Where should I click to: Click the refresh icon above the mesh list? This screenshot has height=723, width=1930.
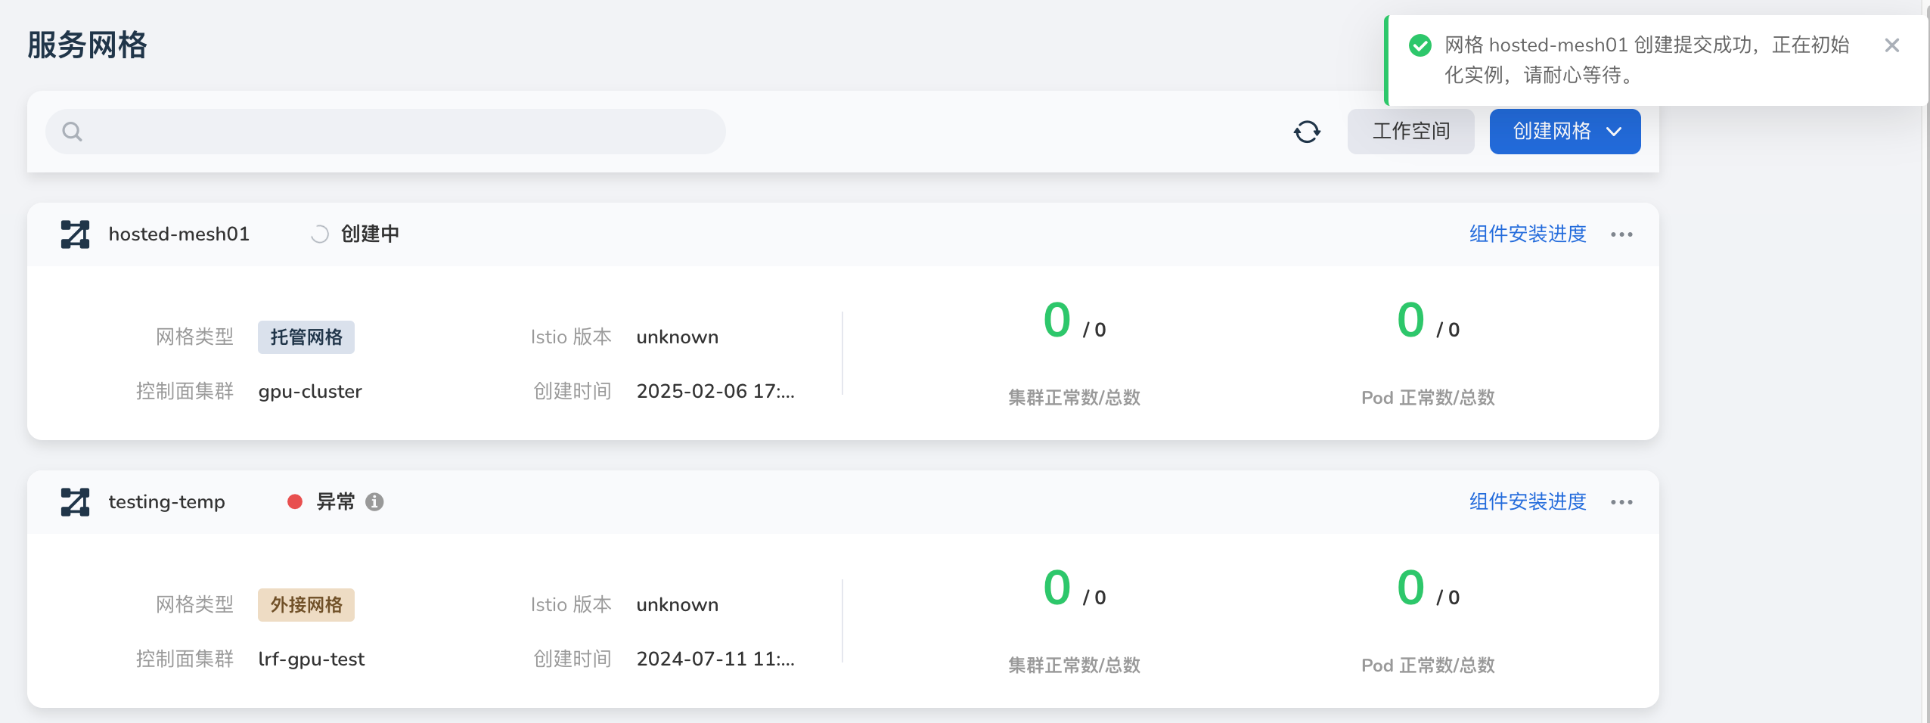1308,131
